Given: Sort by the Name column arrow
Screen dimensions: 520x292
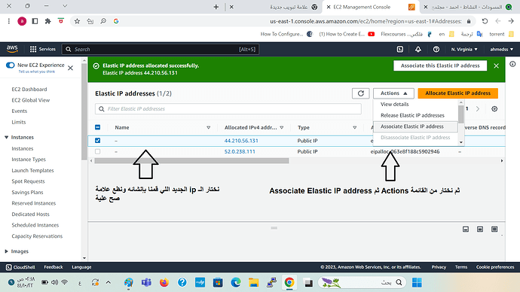Looking at the screenshot, I should (208, 127).
